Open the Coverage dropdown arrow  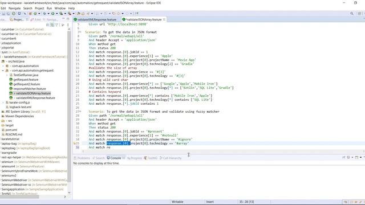click(x=65, y=14)
